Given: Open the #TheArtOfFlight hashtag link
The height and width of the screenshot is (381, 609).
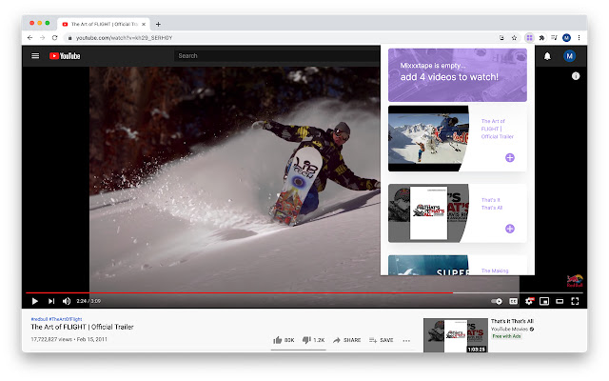Looking at the screenshot, I should [66, 319].
